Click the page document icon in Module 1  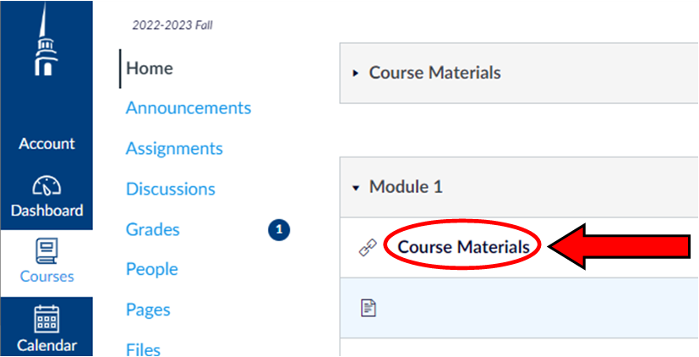point(369,308)
